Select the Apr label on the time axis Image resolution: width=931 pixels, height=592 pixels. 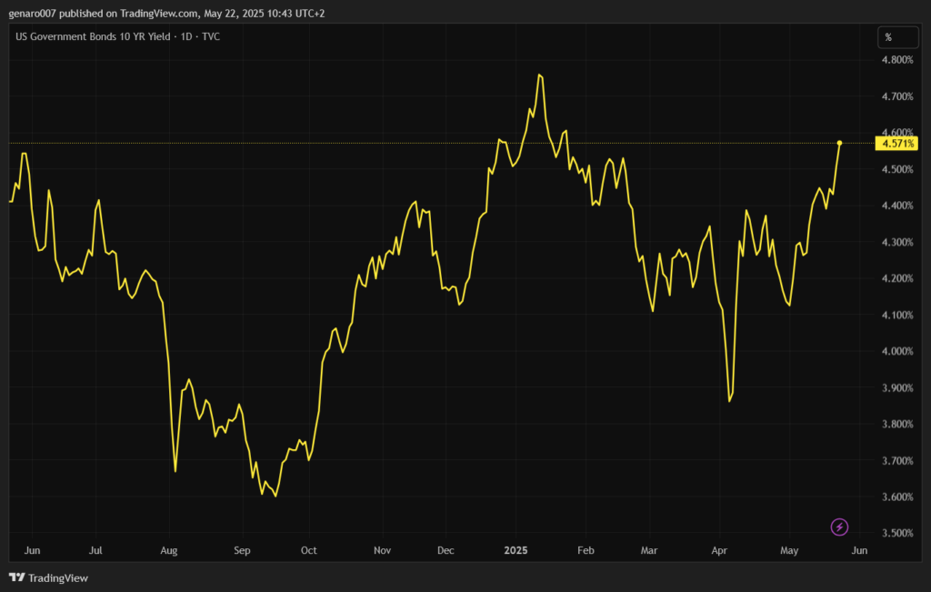pyautogui.click(x=719, y=551)
